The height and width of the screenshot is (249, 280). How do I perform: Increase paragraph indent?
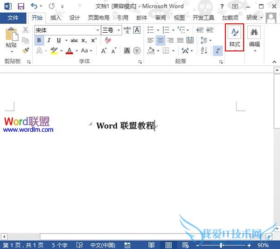point(210,30)
